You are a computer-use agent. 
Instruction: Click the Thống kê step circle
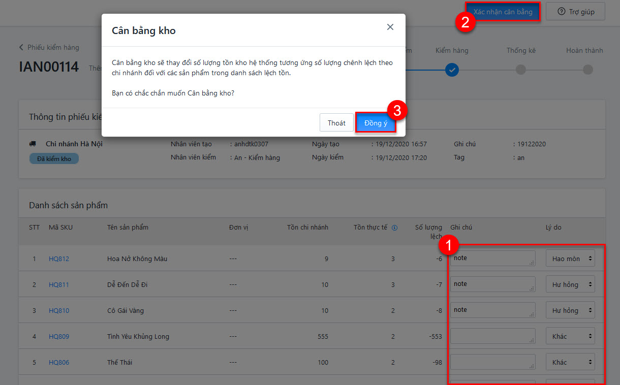520,70
